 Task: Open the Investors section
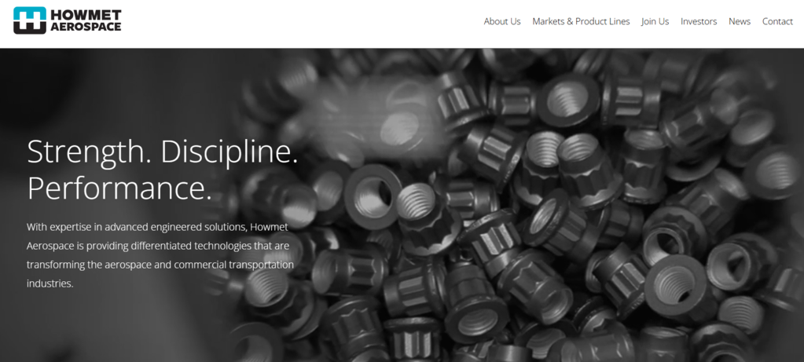pos(699,21)
